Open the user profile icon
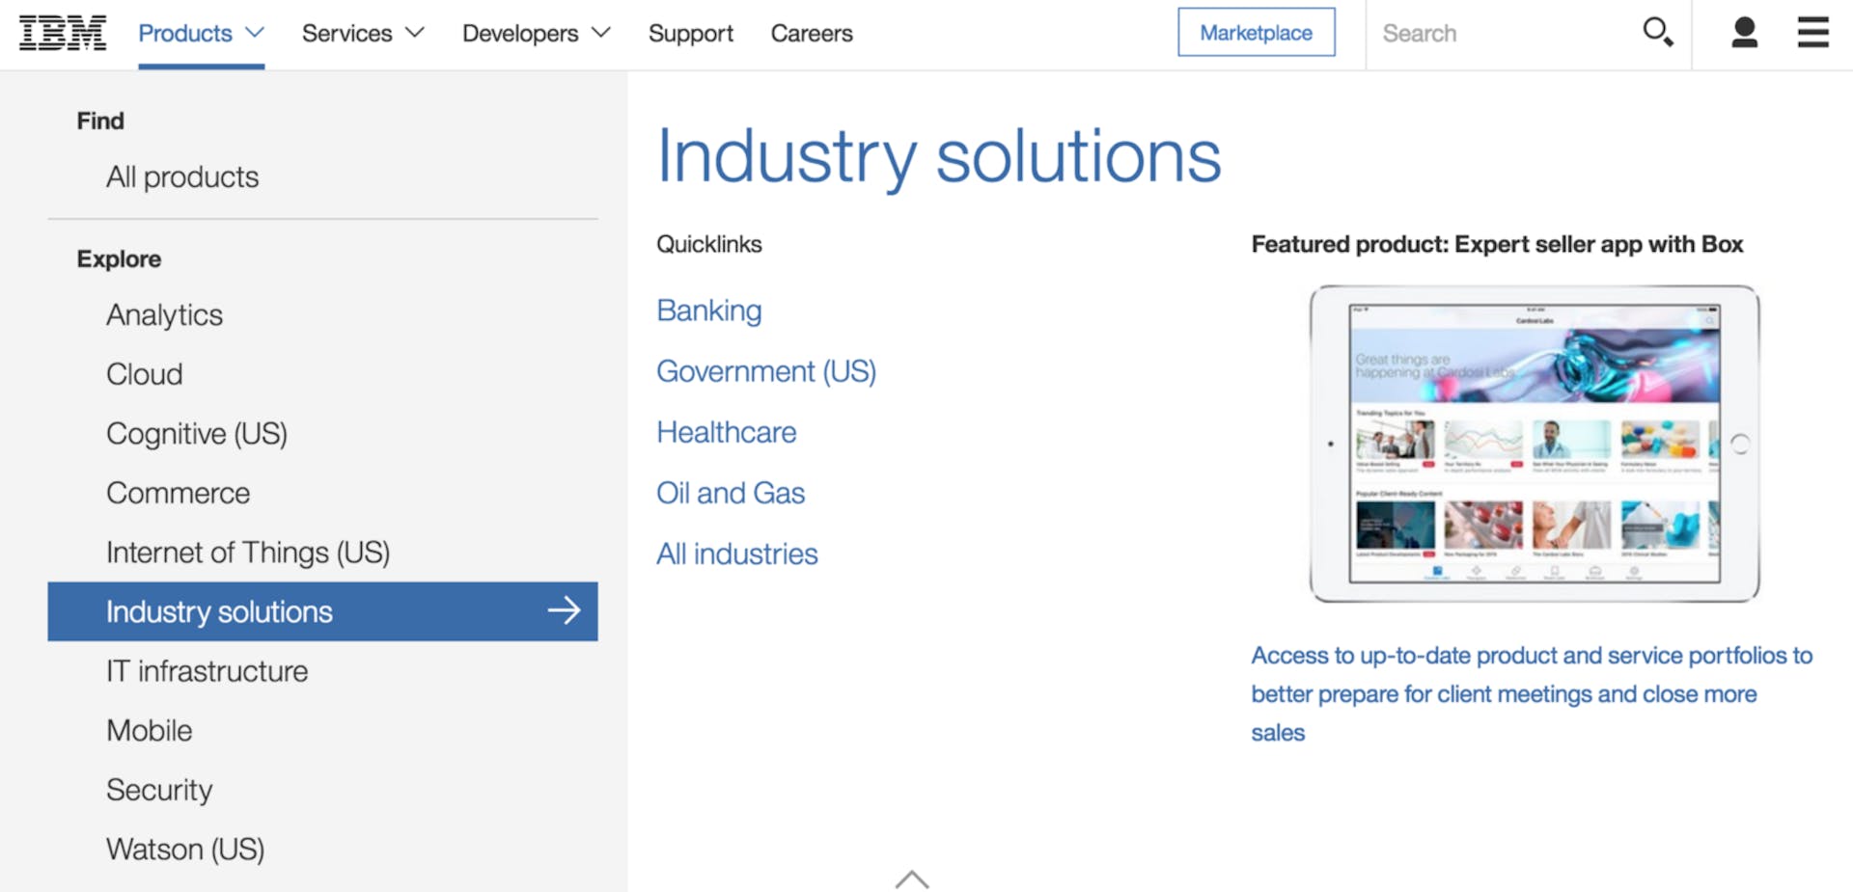 (1744, 33)
